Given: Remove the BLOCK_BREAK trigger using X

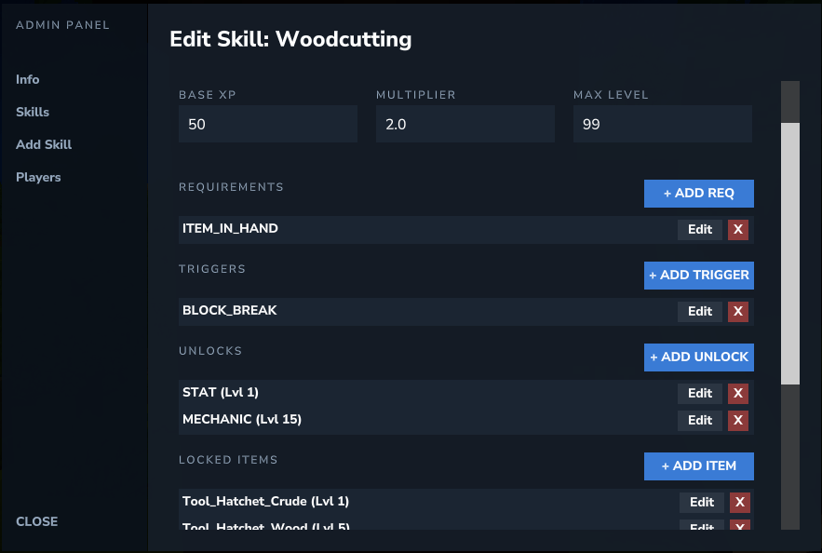Looking at the screenshot, I should 737,312.
